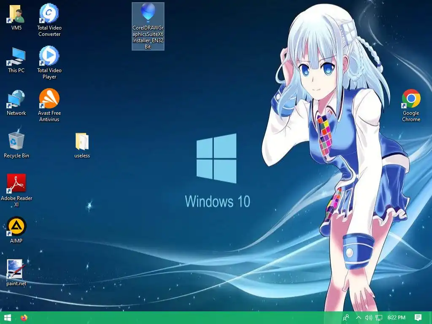This screenshot has width=432, height=324.
Task: Select the paint.net desktop shortcut
Action: (16, 273)
